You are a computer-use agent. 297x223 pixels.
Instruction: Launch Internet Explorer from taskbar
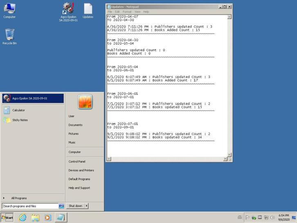tap(22, 217)
